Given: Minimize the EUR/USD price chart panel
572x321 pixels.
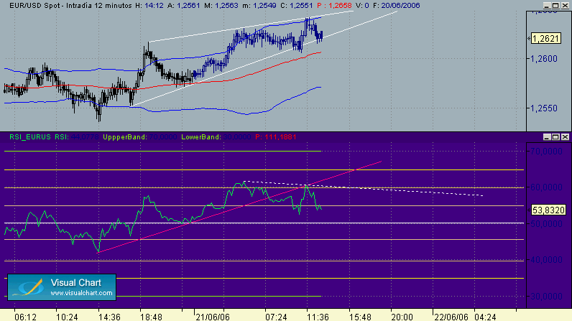Looking at the screenshot, I should tap(546, 6).
